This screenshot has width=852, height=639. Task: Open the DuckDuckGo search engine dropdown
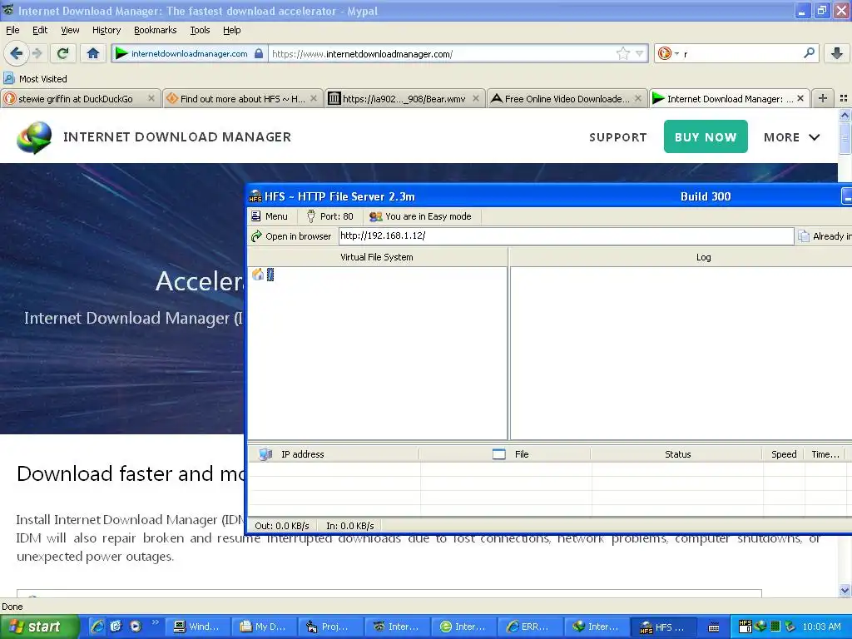click(x=668, y=53)
